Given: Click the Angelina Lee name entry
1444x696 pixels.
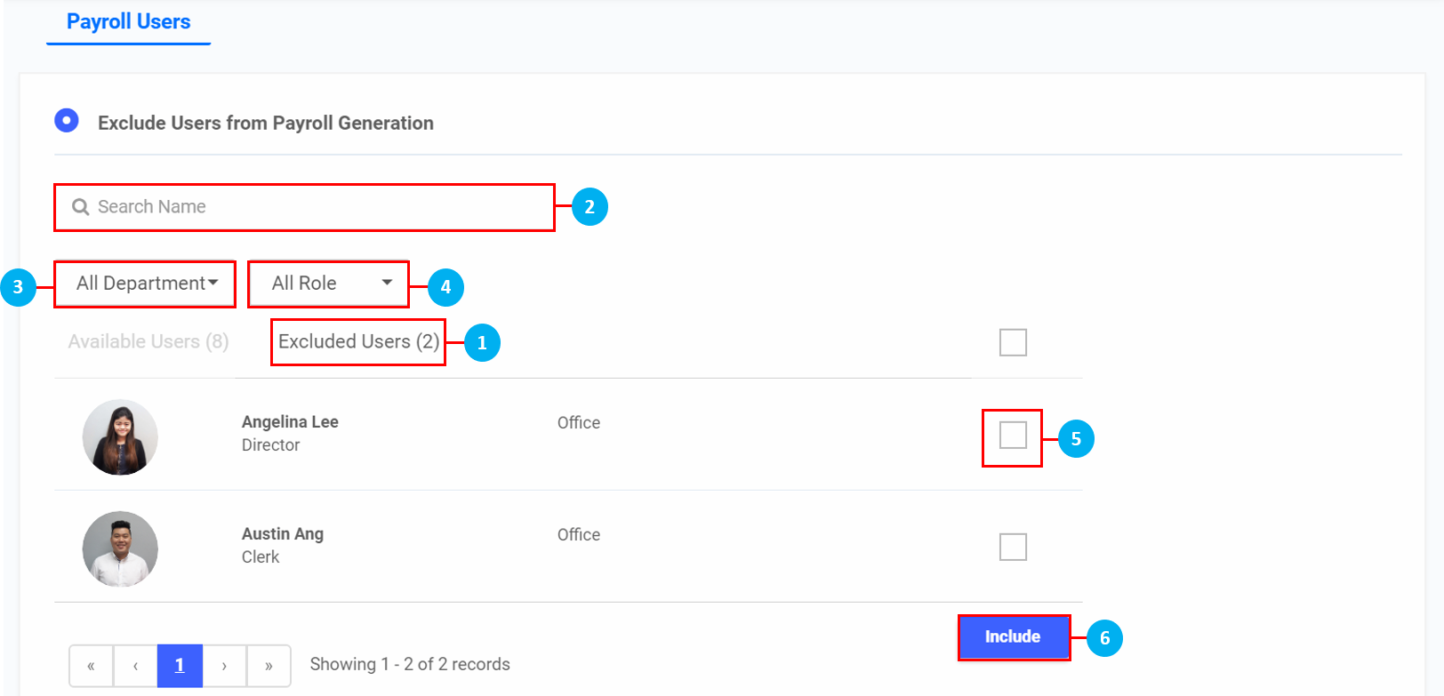Looking at the screenshot, I should tap(290, 422).
